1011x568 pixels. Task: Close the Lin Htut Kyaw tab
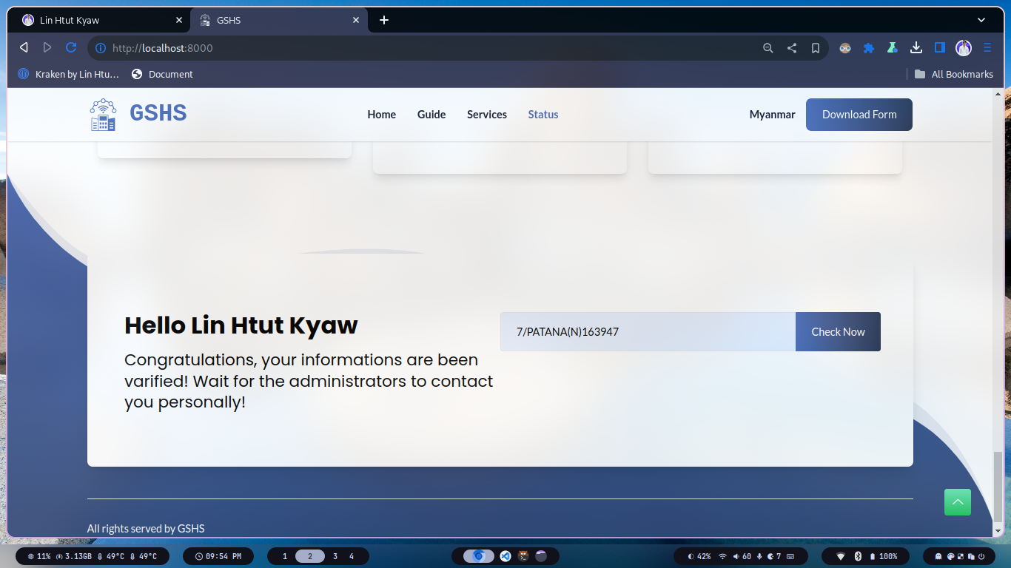click(x=178, y=20)
